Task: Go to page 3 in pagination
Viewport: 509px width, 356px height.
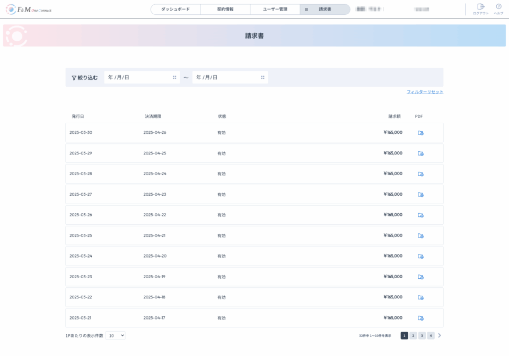Action: pos(422,335)
